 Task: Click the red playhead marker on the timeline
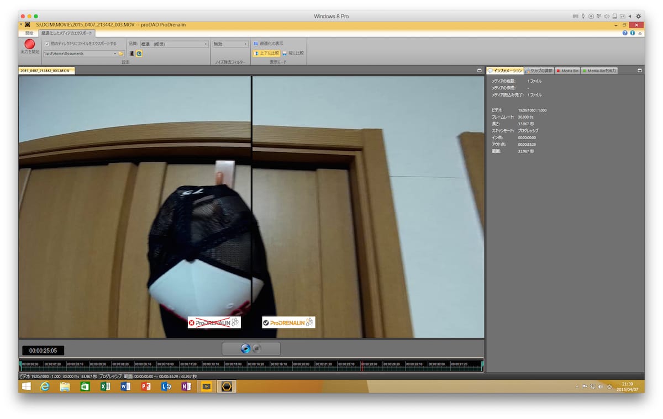coord(361,364)
